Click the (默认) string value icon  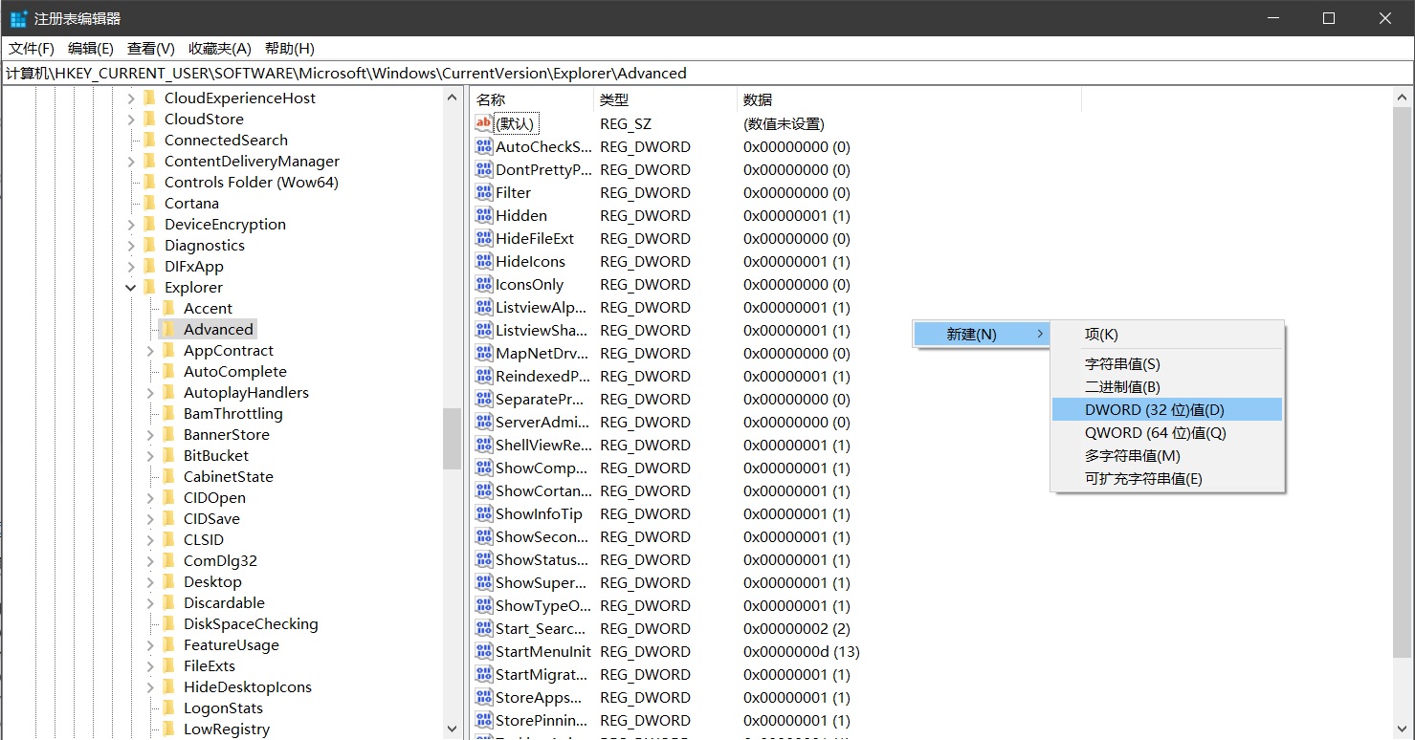483,123
